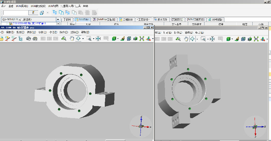Open 查看 menu in BOM manager

[11, 6]
